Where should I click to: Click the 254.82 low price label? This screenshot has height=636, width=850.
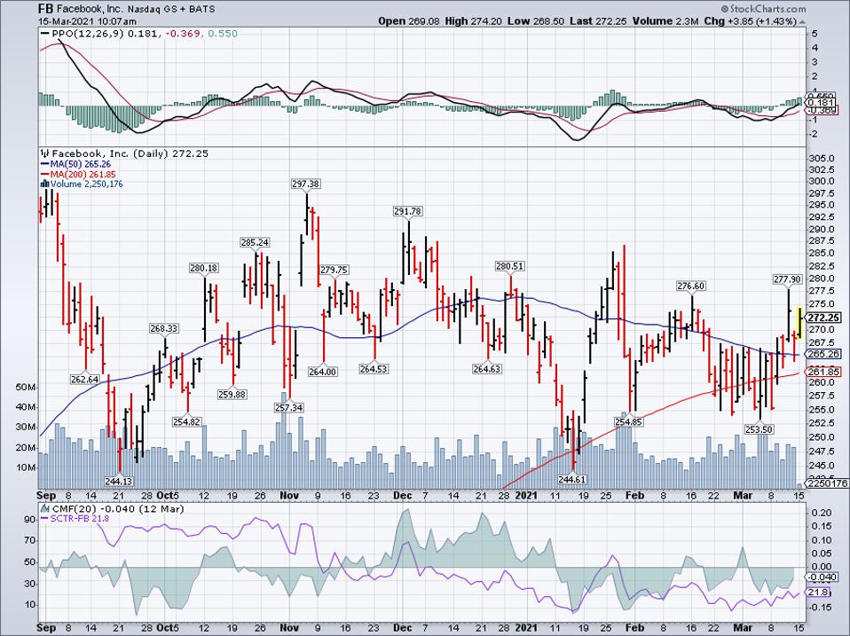pyautogui.click(x=187, y=421)
